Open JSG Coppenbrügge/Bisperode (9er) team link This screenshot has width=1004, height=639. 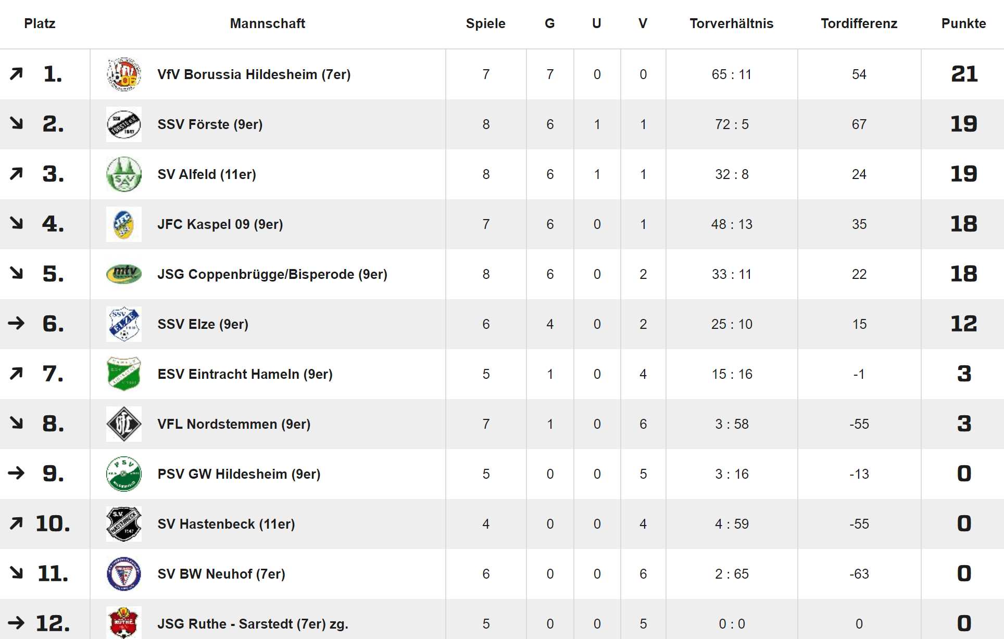pyautogui.click(x=272, y=274)
